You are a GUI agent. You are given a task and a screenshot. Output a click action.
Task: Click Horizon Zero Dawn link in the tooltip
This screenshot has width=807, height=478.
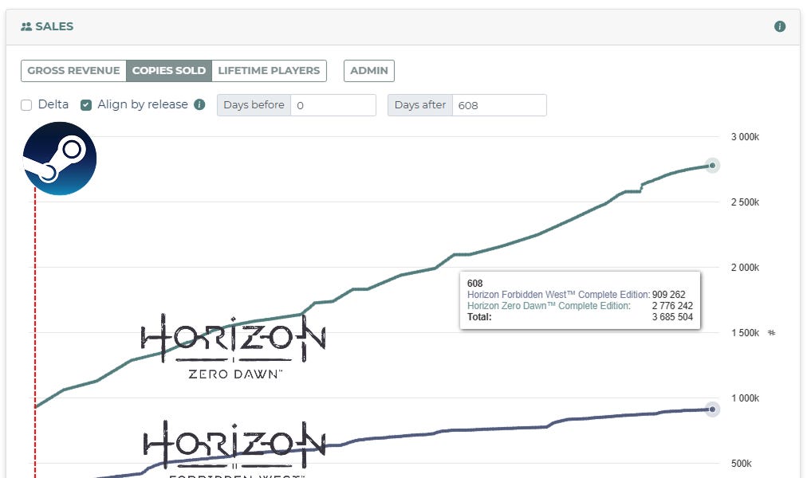tap(550, 304)
